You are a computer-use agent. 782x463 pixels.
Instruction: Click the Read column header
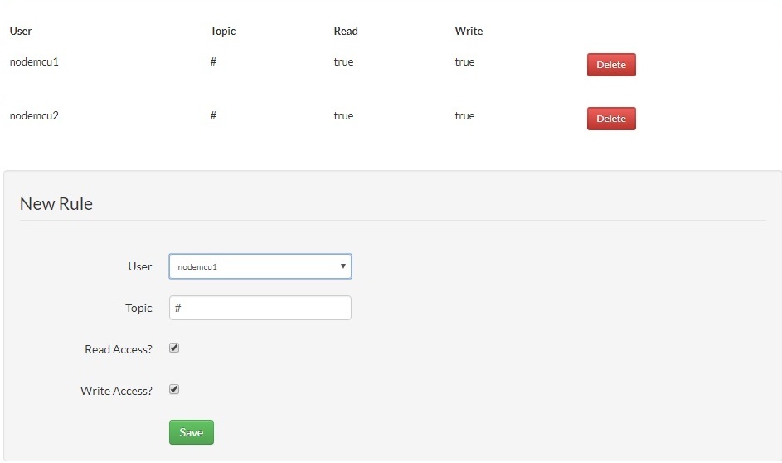click(346, 31)
